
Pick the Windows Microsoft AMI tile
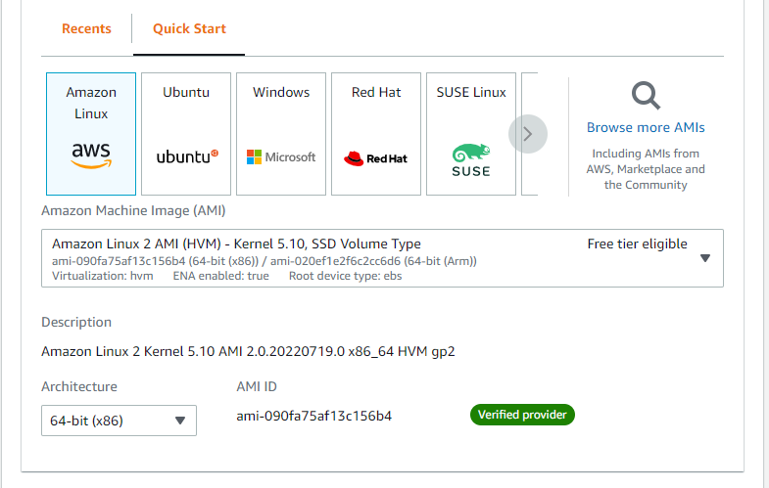tap(281, 134)
